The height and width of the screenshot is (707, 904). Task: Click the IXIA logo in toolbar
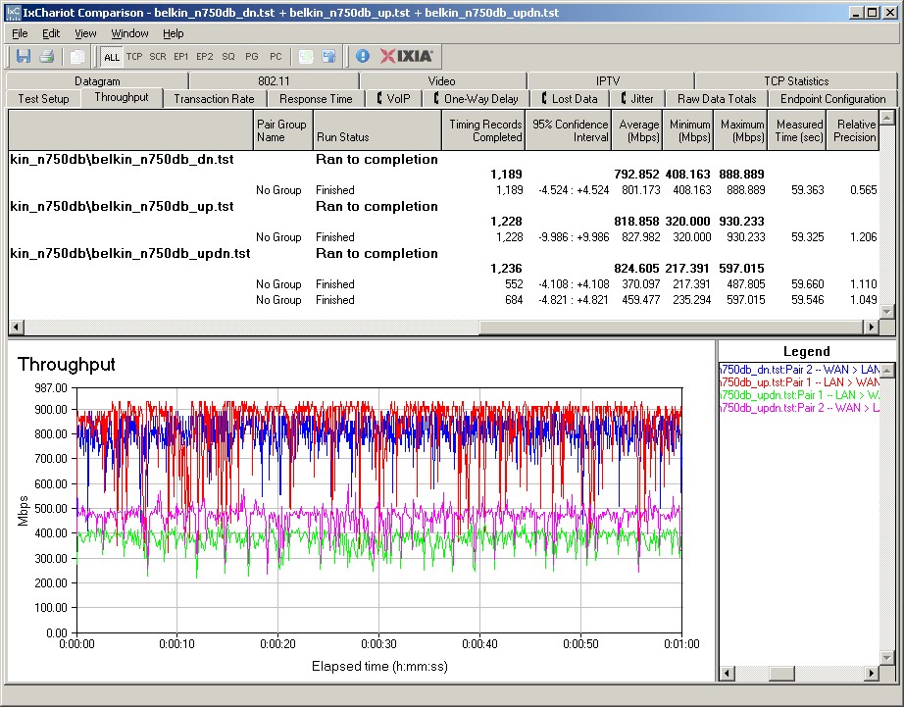406,56
